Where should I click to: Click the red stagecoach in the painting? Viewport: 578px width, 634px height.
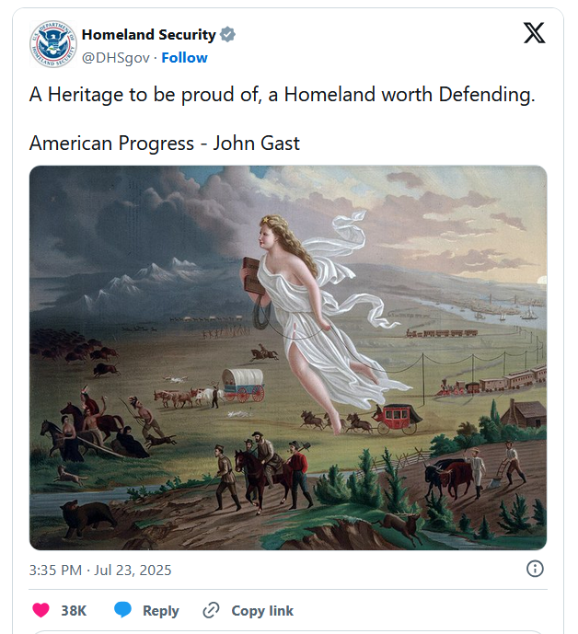[397, 419]
